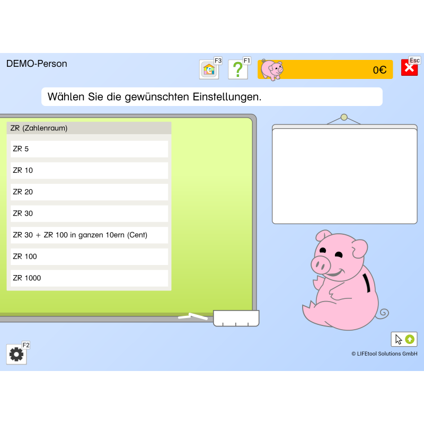Choose the ZR 100 number range

click(x=89, y=257)
